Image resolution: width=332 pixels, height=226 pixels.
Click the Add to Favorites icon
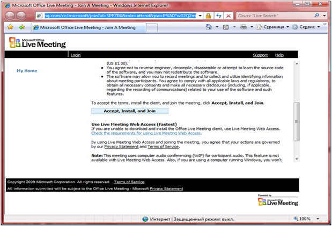pos(22,27)
